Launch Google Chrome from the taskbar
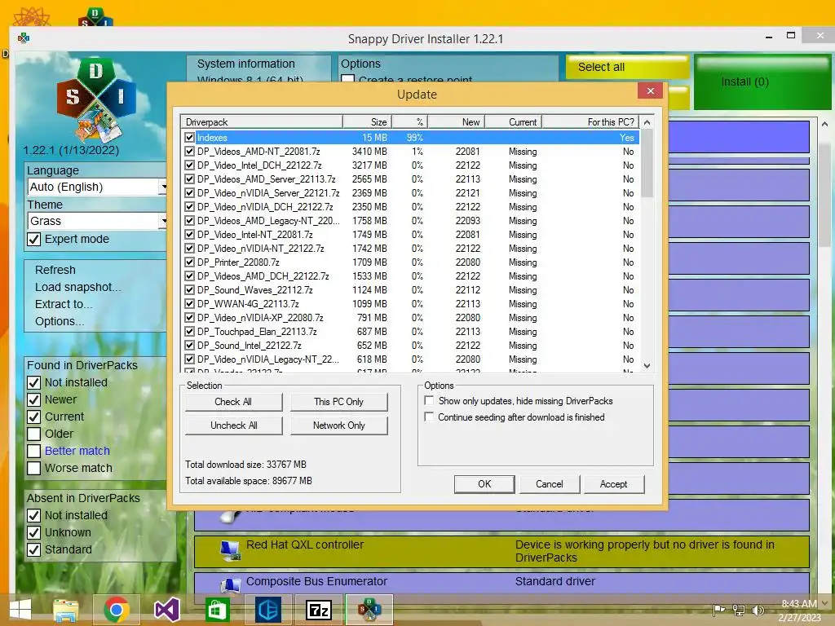This screenshot has width=835, height=626. click(117, 610)
